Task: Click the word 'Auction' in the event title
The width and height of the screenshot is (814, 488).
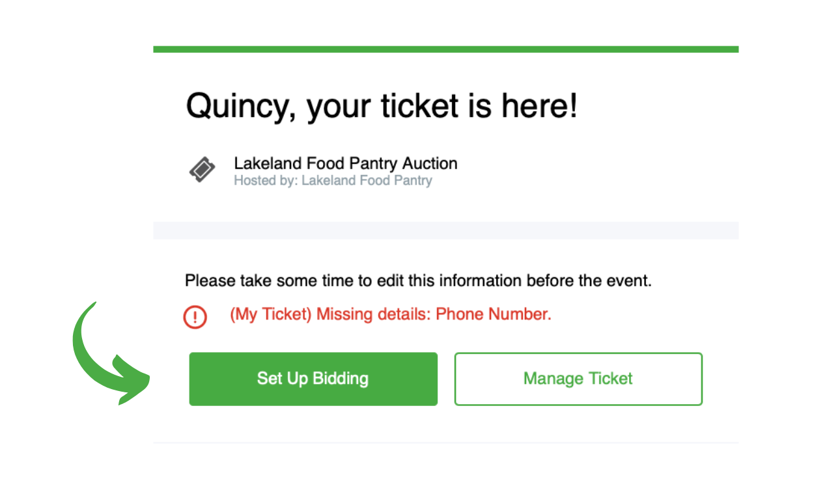Action: tap(430, 163)
